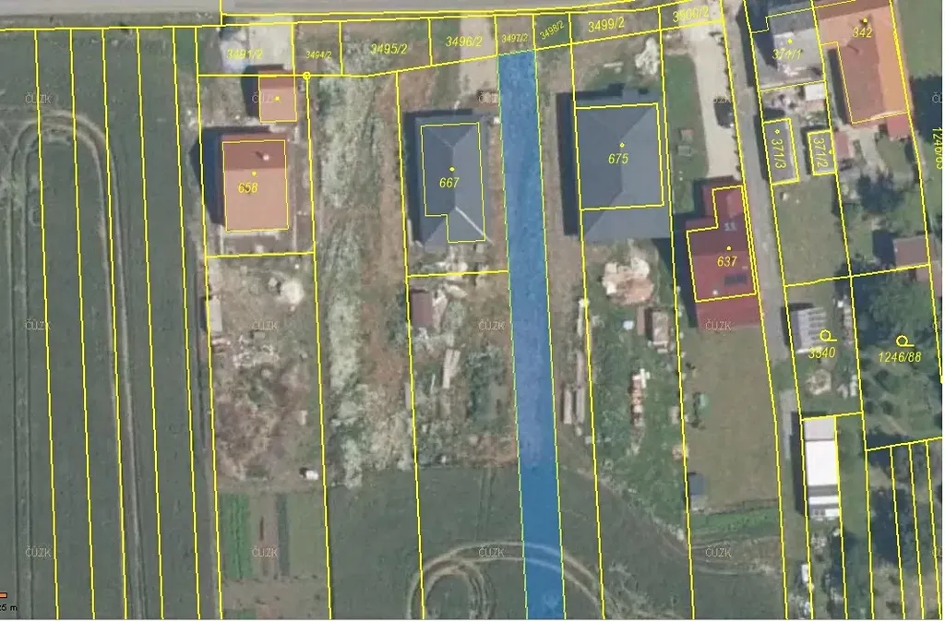Select building parcel 667
Viewport: 945px width, 622px height.
(449, 183)
